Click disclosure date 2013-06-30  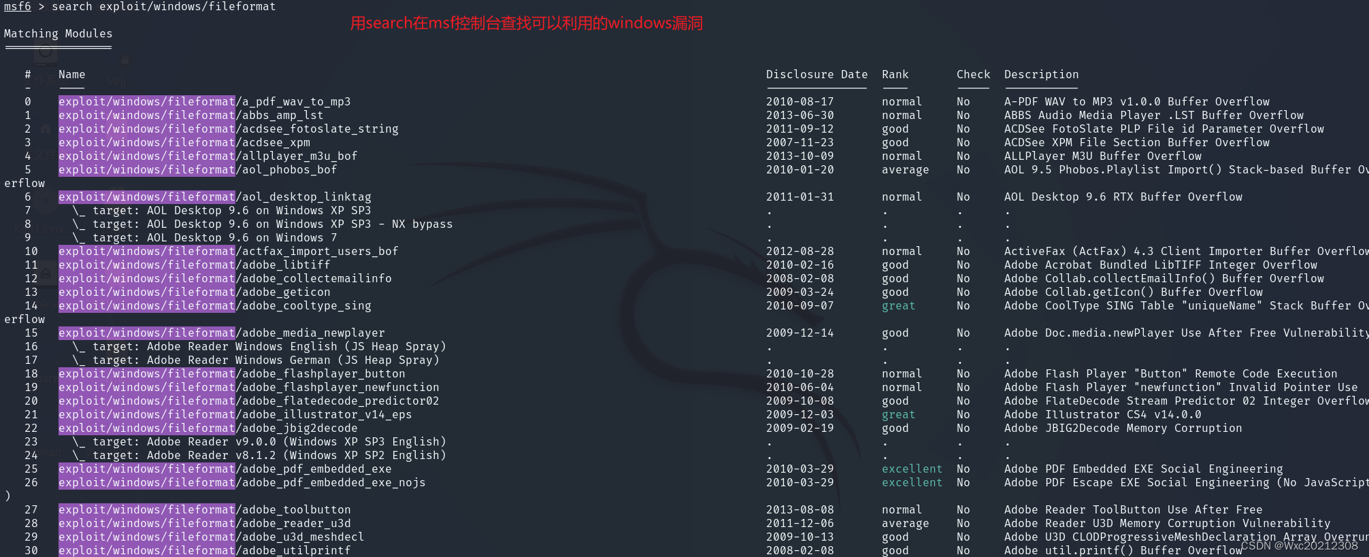pos(800,116)
